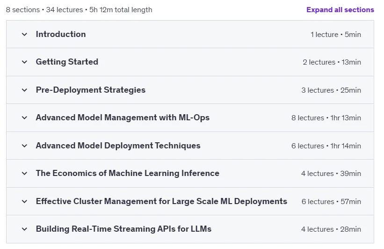Click the 4 lectures 28min label
The width and height of the screenshot is (384, 249).
(331, 229)
